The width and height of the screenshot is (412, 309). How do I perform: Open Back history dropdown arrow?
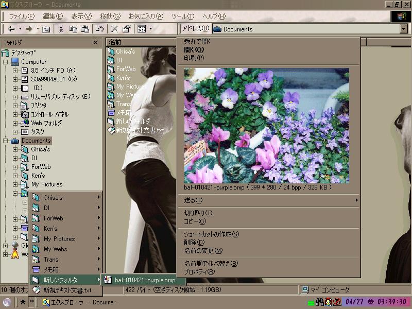(20, 29)
